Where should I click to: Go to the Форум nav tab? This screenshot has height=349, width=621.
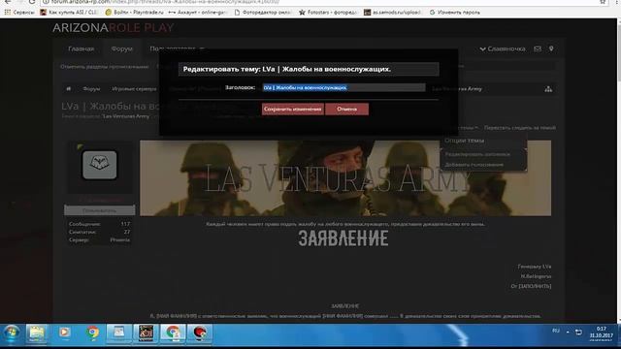tap(121, 48)
